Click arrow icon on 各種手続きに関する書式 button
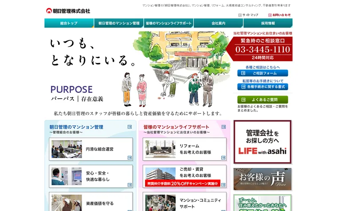Image resolution: width=337 pixels, height=211 pixels. (243, 87)
